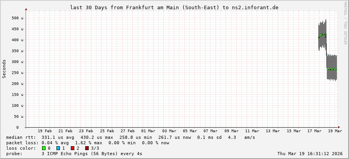
Task: Click the 17 Mar date label
Action: pyautogui.click(x=314, y=131)
